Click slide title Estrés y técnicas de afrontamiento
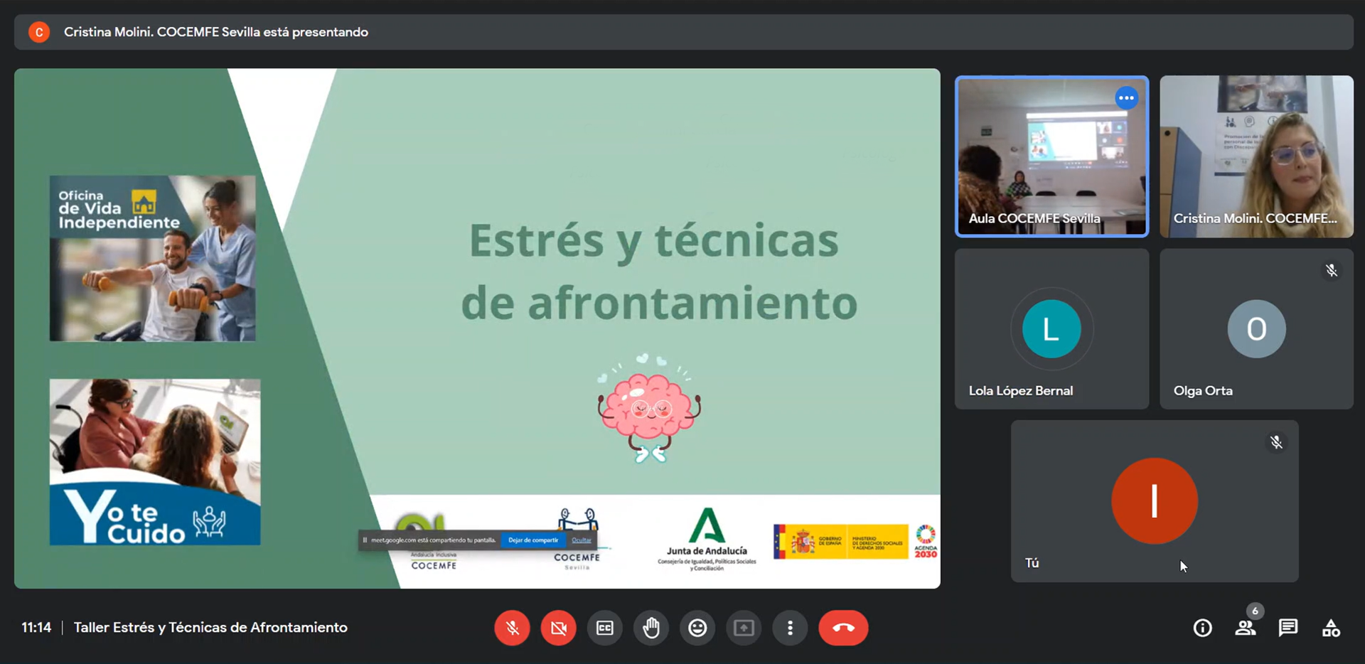Viewport: 1365px width, 664px height. pos(658,271)
